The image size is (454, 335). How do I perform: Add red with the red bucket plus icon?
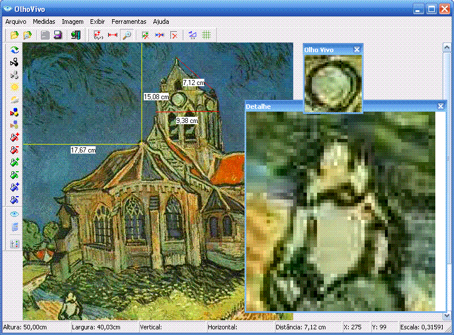(15, 137)
